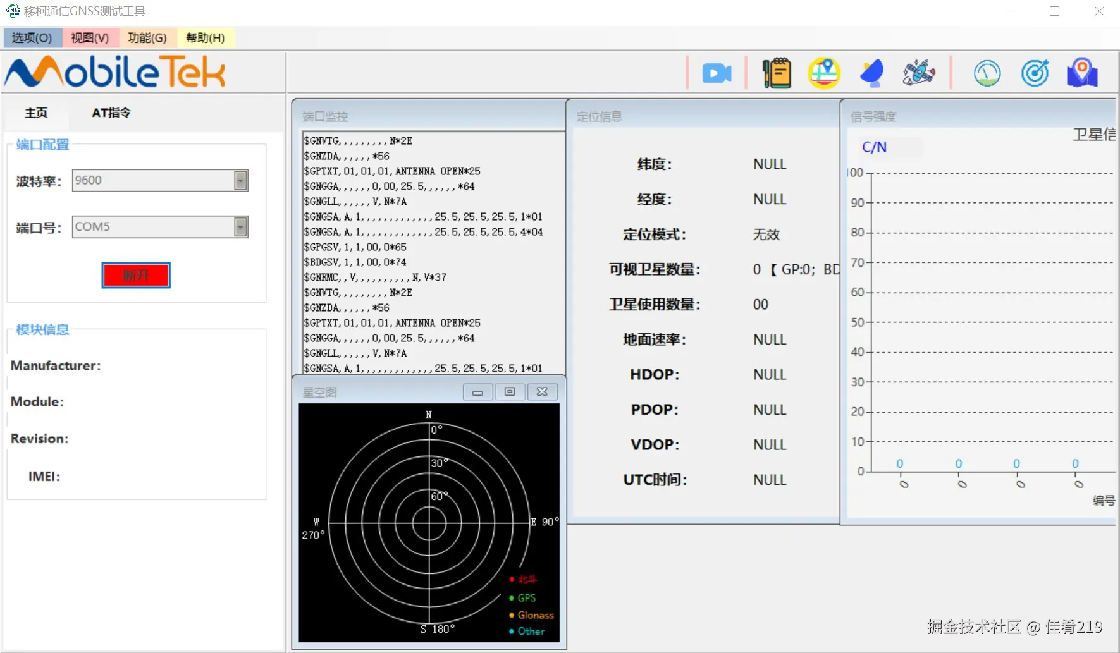This screenshot has height=653, width=1120.
Task: Minimize the 星空图 sky map window
Action: tap(477, 392)
